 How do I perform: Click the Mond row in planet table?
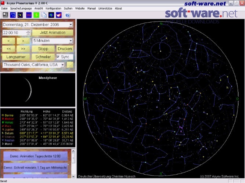(37, 144)
